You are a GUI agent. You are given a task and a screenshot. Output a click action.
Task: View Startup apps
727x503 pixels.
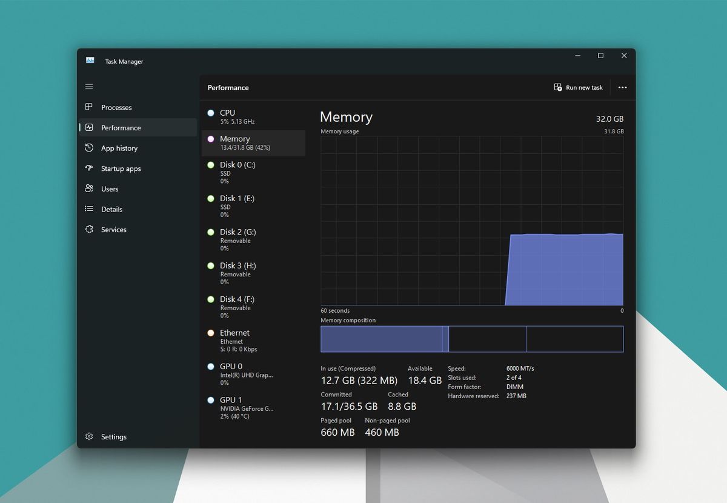point(120,168)
